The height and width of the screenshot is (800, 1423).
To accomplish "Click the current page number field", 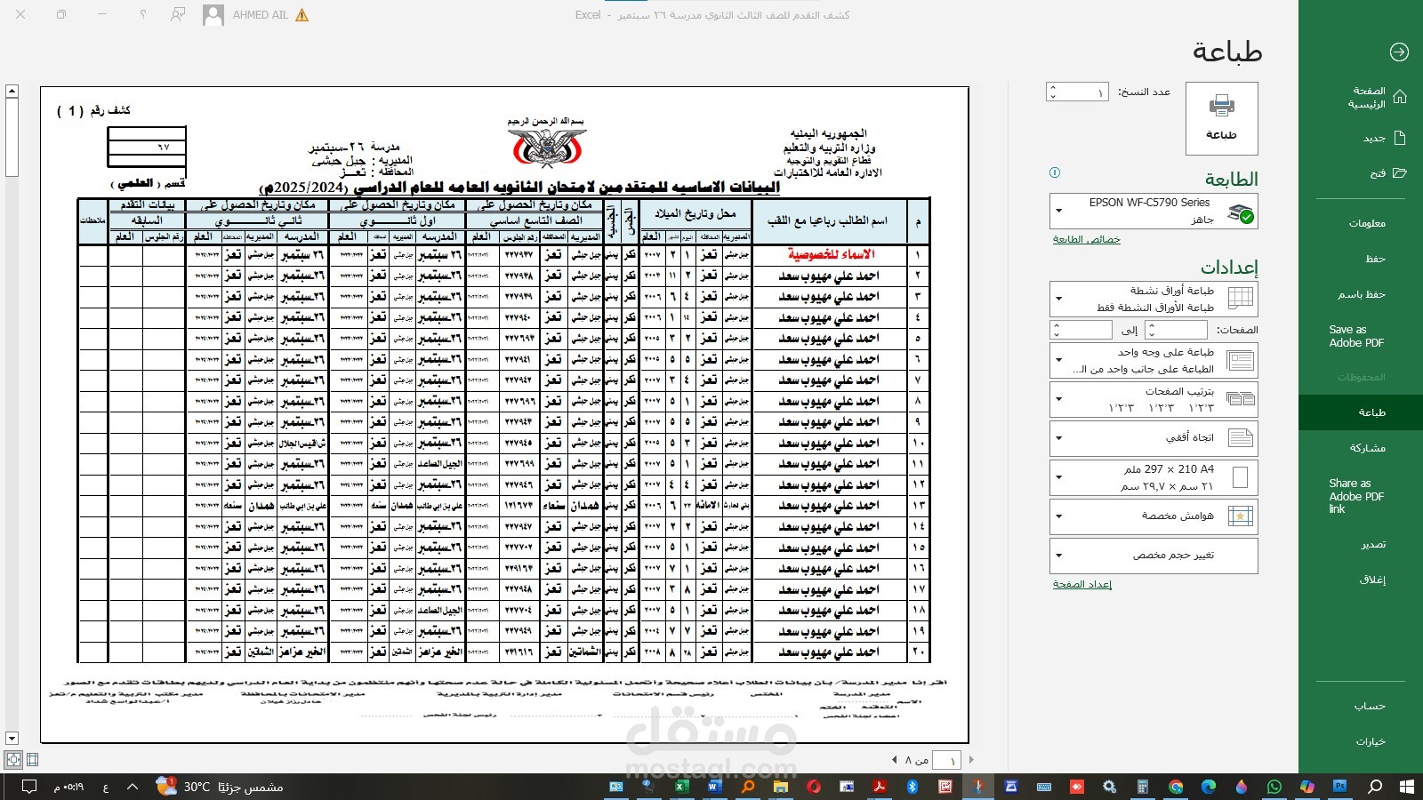I will coord(947,760).
